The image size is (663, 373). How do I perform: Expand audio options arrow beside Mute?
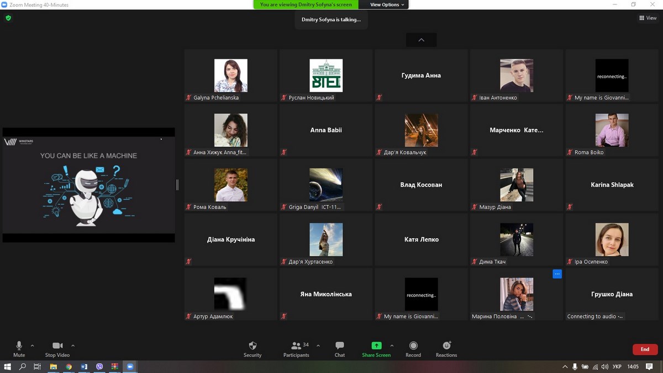32,345
